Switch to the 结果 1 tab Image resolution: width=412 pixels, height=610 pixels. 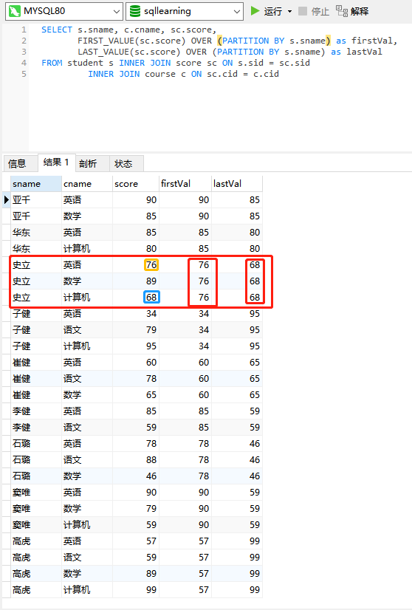click(56, 162)
